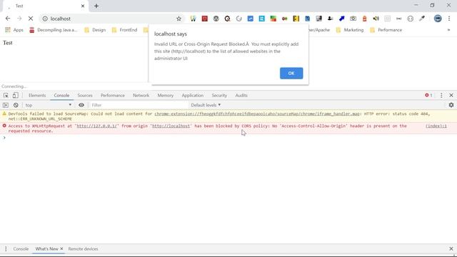
Task: Switch to the Sources tab
Action: click(x=85, y=95)
